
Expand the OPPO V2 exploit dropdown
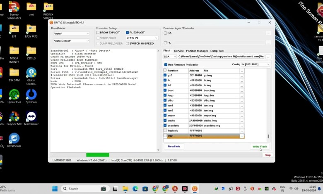click(x=142, y=38)
